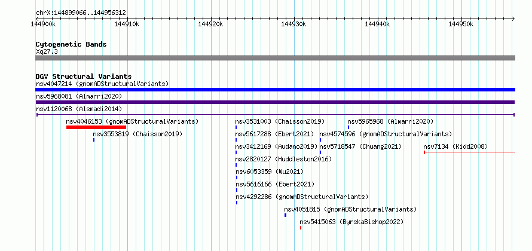Click the chrX:144899066..144956312 coordinate label
532x251 pixels.
coord(81,13)
